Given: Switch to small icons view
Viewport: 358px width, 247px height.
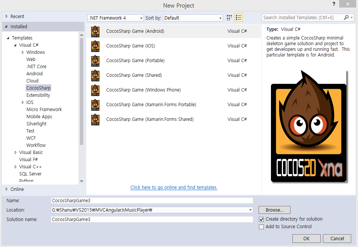Looking at the screenshot, I should (x=229, y=18).
